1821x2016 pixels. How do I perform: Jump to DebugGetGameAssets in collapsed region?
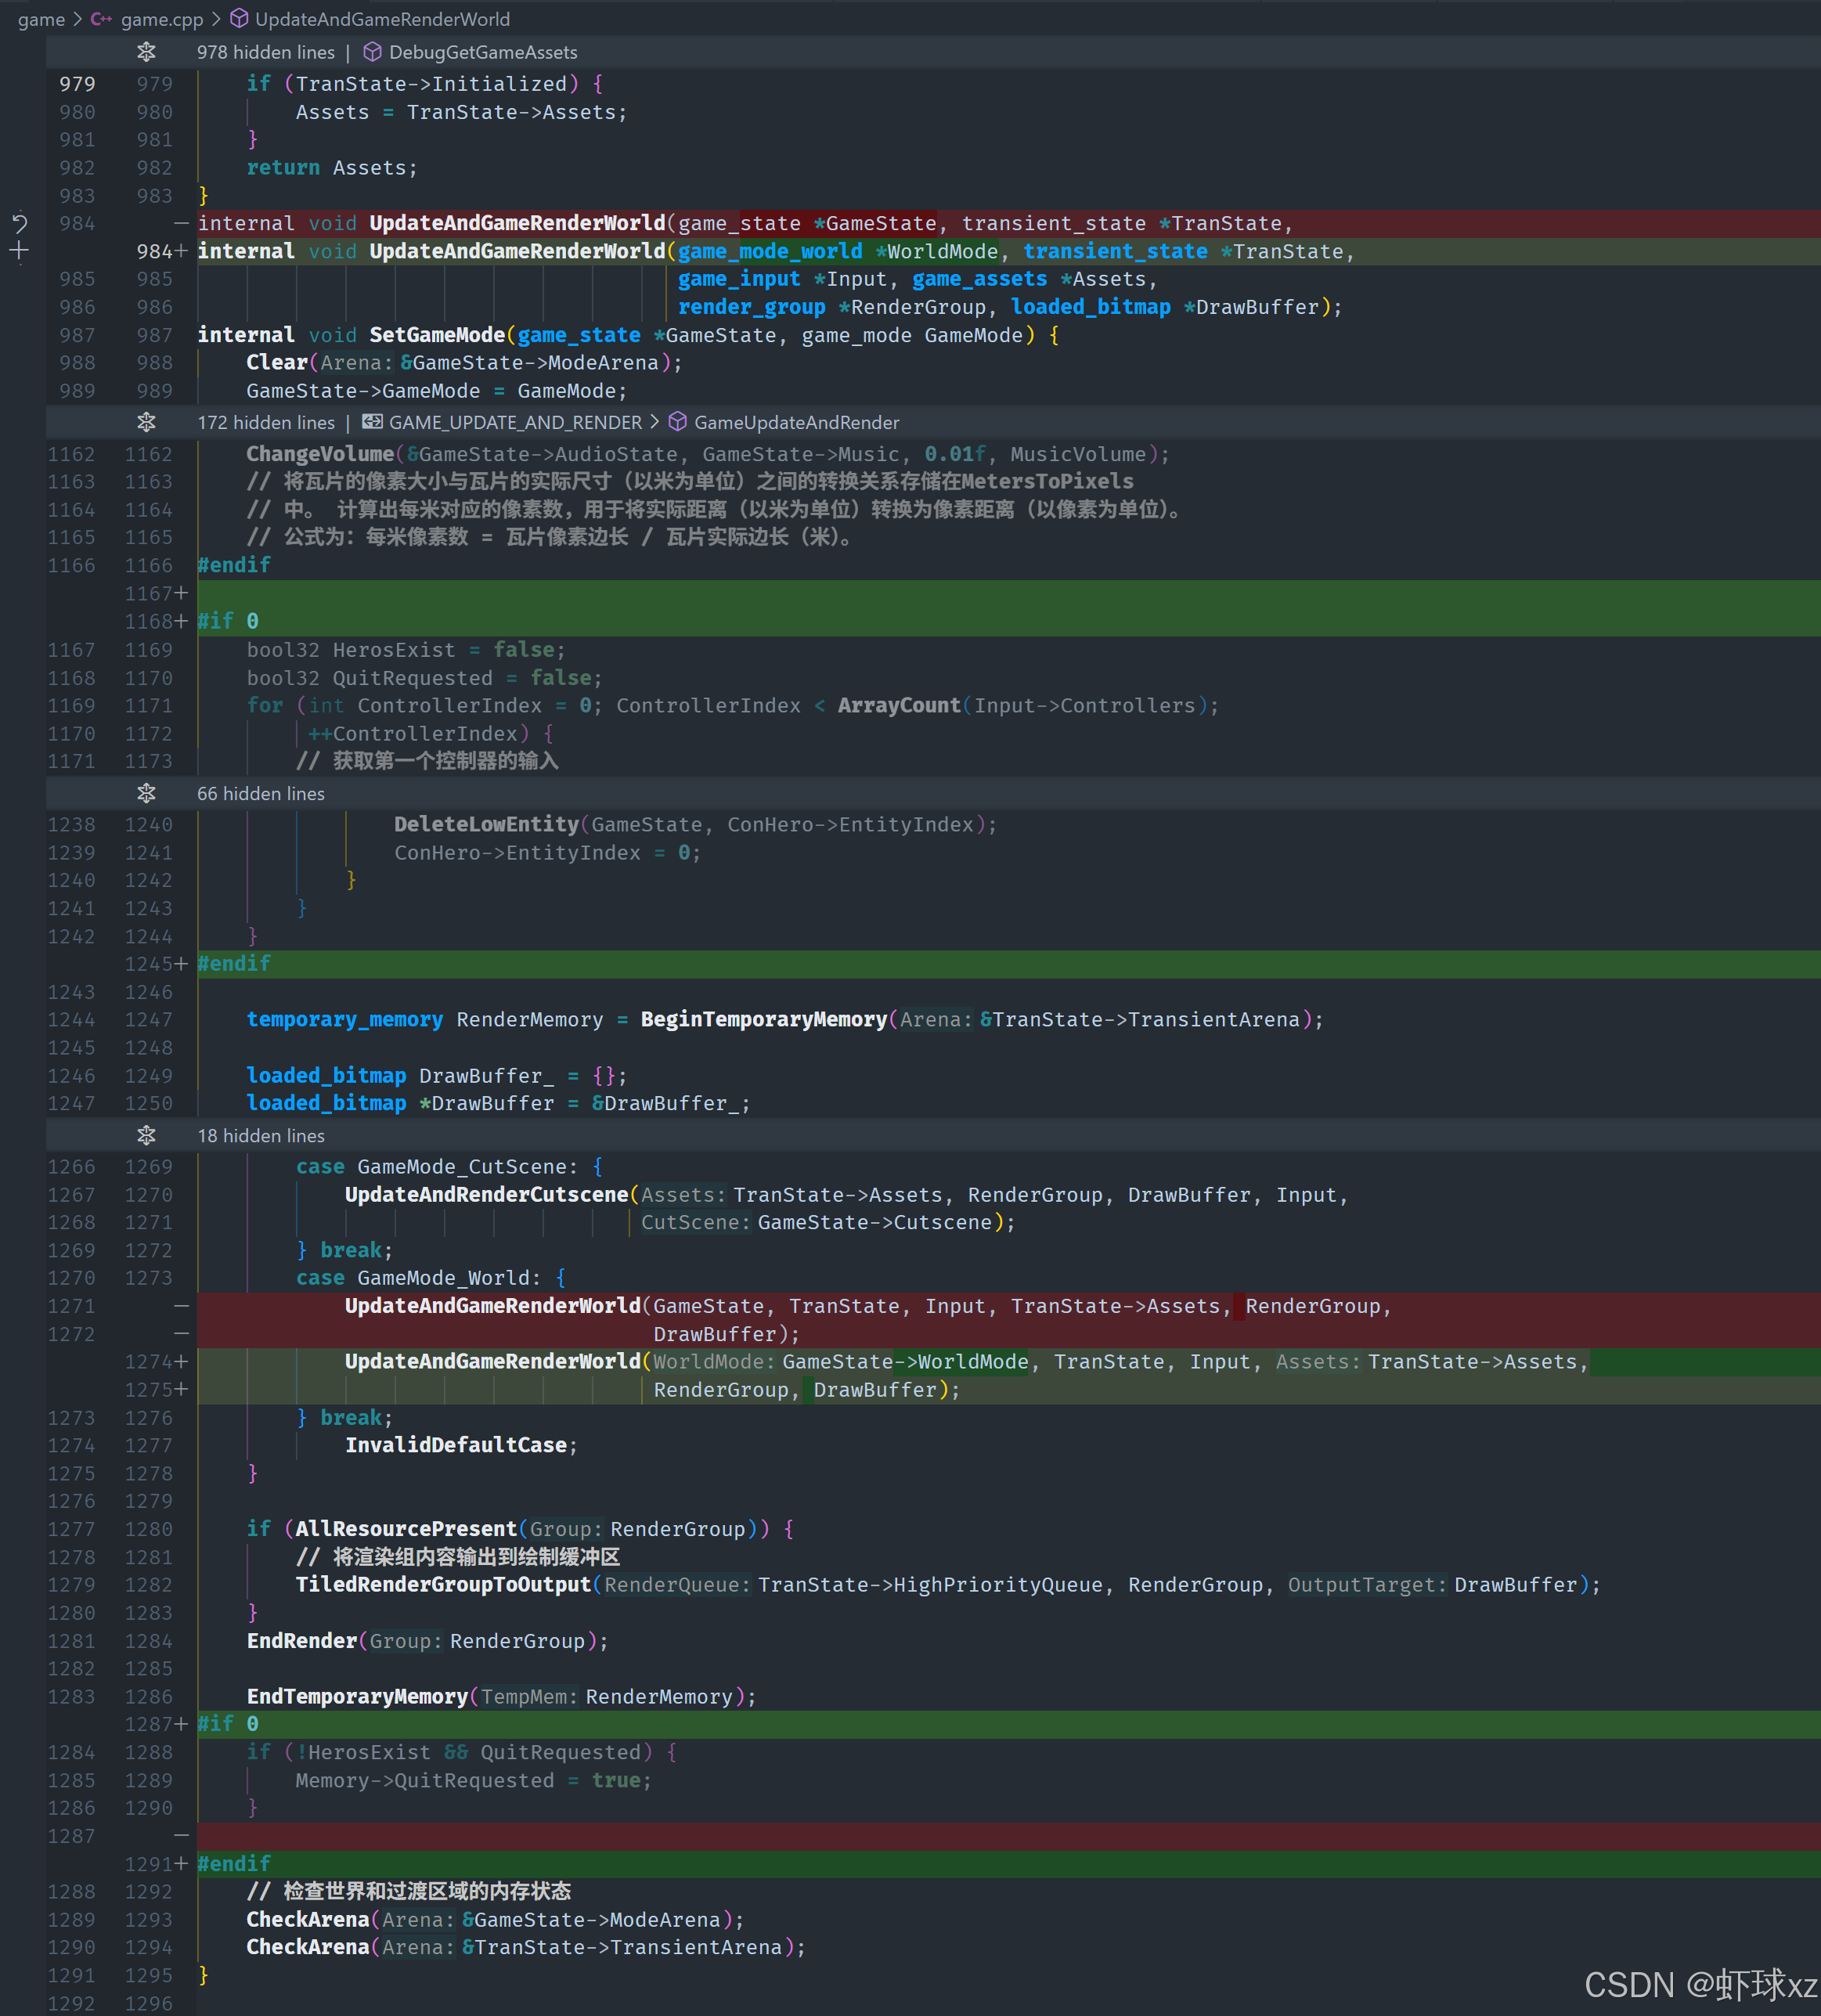click(x=482, y=52)
